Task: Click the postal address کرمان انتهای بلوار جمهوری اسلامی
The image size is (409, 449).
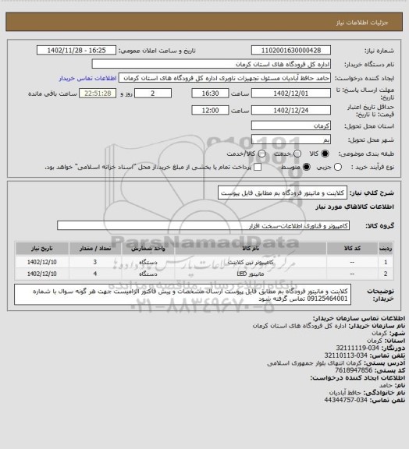Action: (315, 362)
